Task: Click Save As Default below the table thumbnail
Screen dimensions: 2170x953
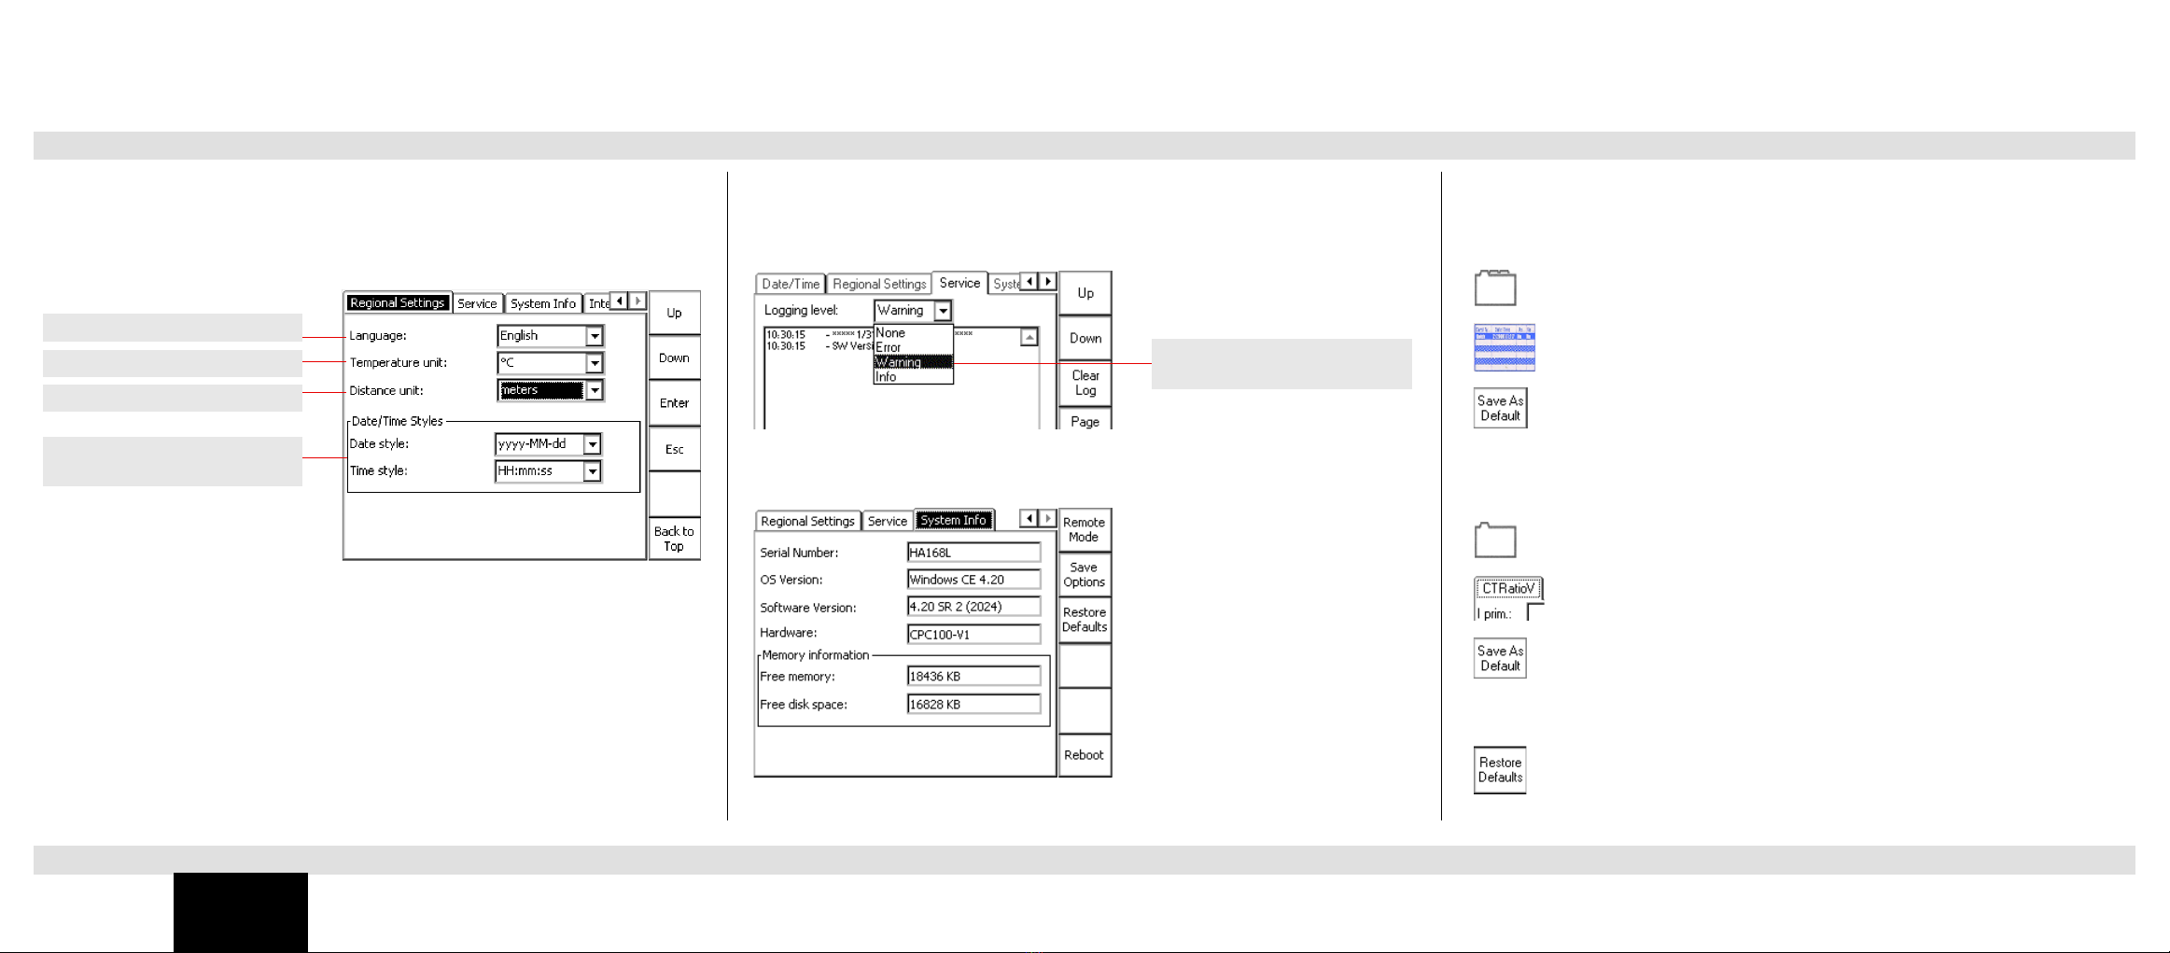Action: [1500, 408]
